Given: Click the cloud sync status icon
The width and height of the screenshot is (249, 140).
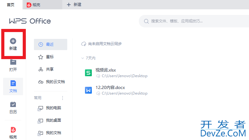Looking at the screenshot, I should coord(84,44).
